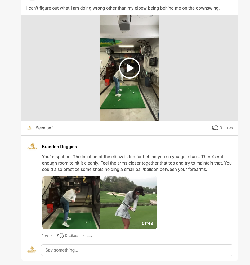
Task: Play the garage golf swing video
Action: coord(130,68)
